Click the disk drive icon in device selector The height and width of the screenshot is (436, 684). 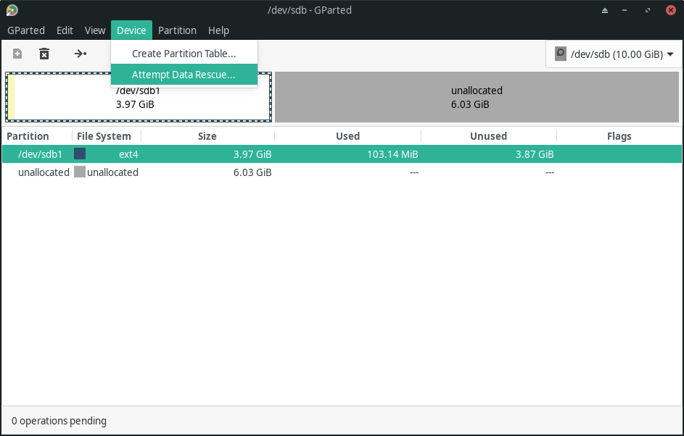559,54
